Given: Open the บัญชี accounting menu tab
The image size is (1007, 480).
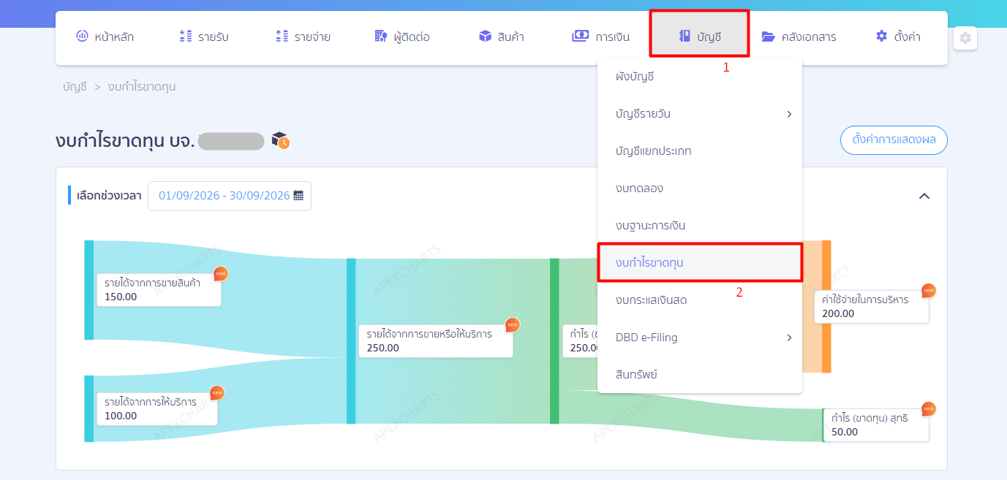Looking at the screenshot, I should [700, 34].
